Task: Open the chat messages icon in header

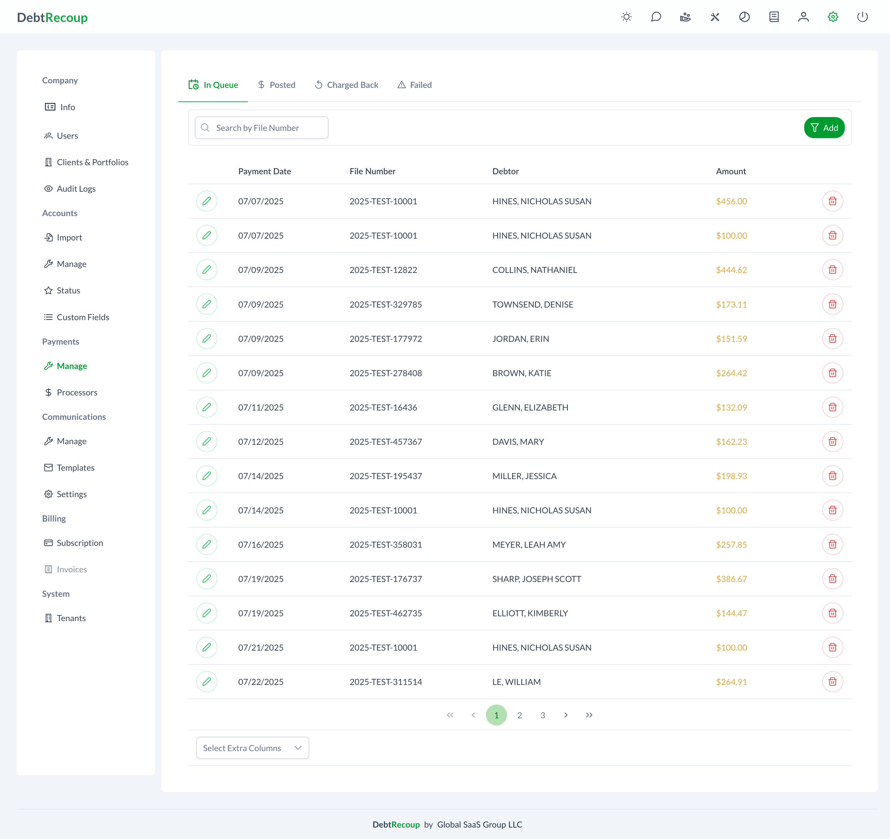Action: point(656,17)
